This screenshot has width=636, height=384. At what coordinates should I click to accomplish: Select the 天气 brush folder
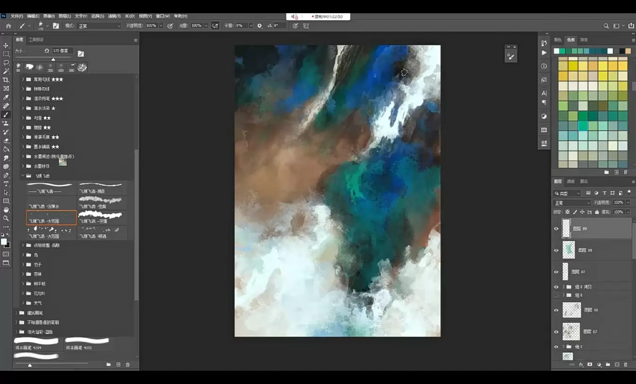point(38,303)
